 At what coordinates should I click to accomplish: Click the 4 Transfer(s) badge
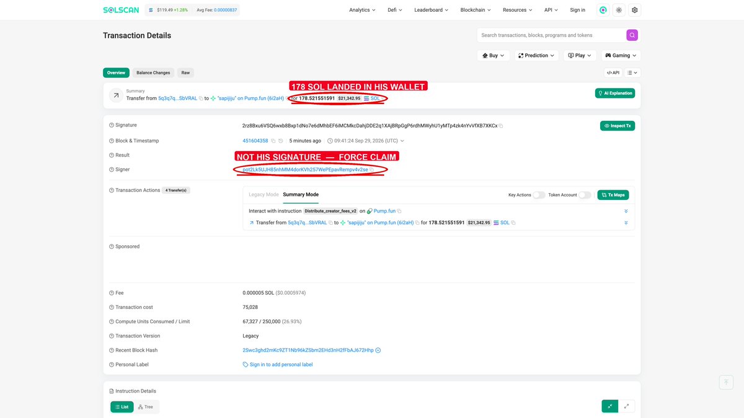(177, 190)
